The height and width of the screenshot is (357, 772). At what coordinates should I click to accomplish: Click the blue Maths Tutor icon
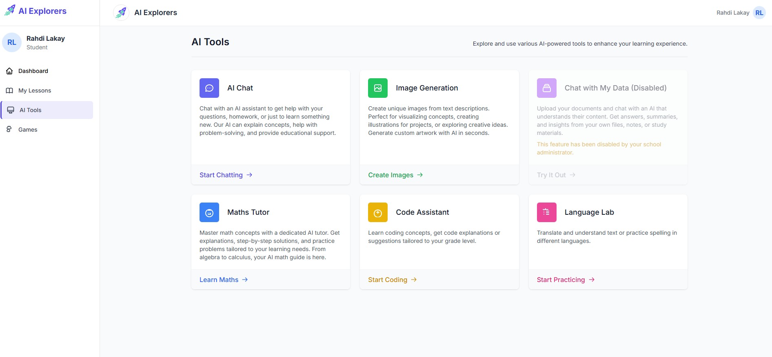(209, 212)
